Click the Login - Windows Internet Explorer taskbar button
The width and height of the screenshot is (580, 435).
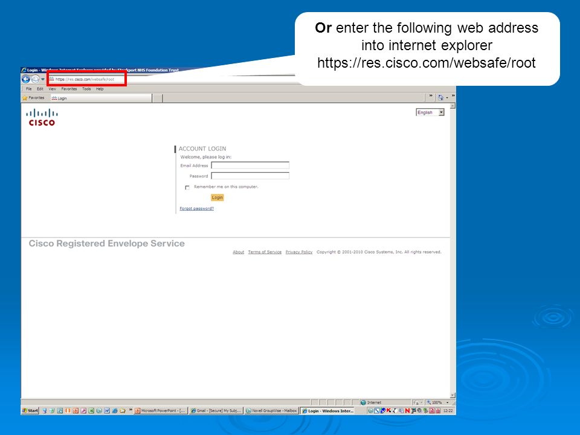pos(327,411)
